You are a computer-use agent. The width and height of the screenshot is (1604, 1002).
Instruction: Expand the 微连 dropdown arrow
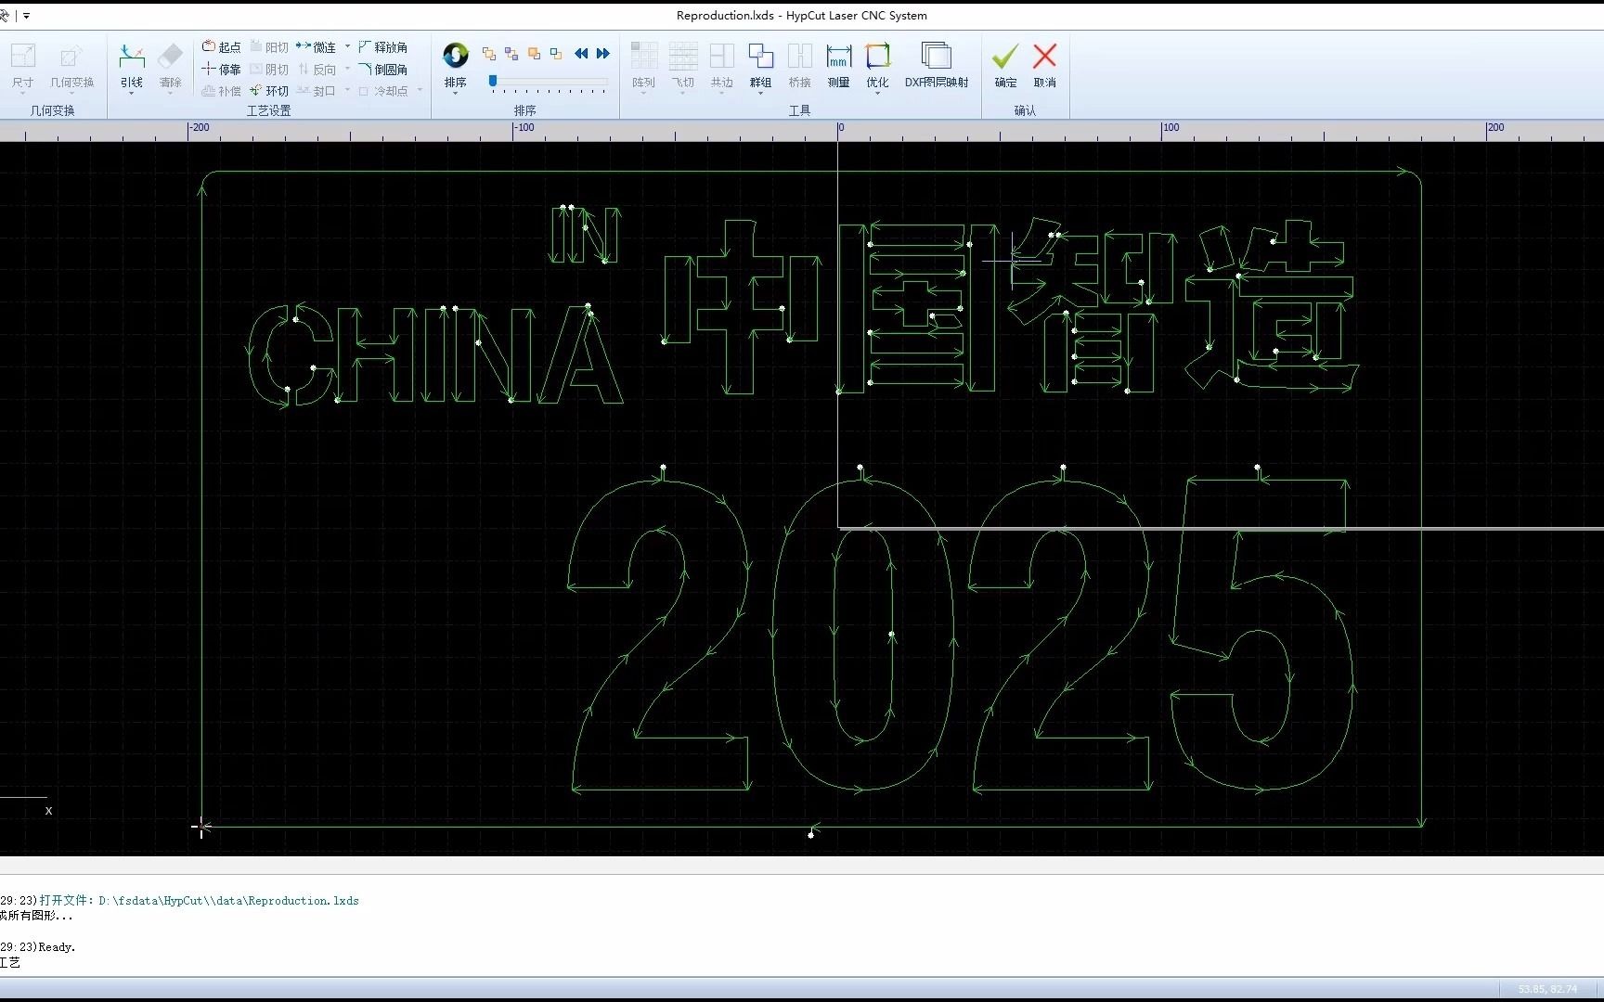pos(348,46)
